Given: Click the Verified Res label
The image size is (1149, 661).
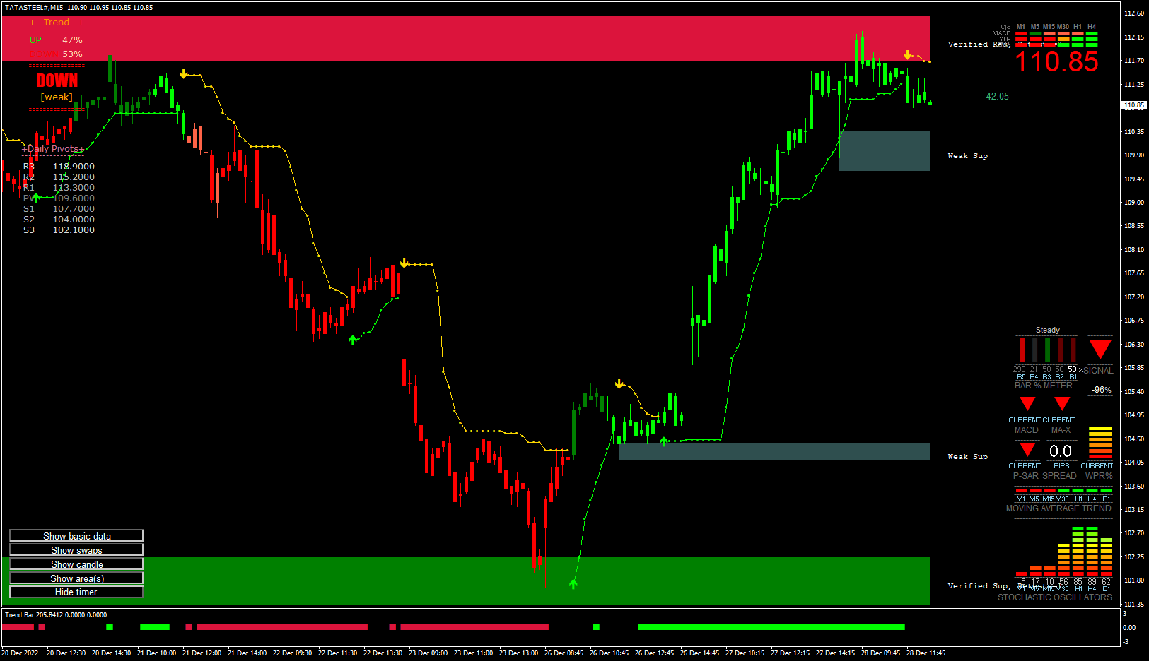Looking at the screenshot, I should [x=979, y=44].
